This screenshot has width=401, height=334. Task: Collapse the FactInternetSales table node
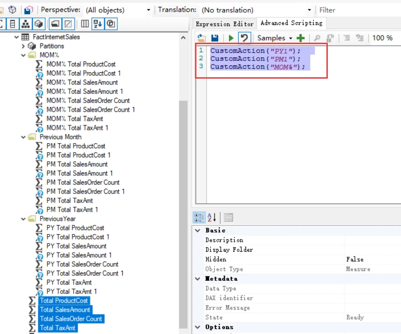[17, 37]
